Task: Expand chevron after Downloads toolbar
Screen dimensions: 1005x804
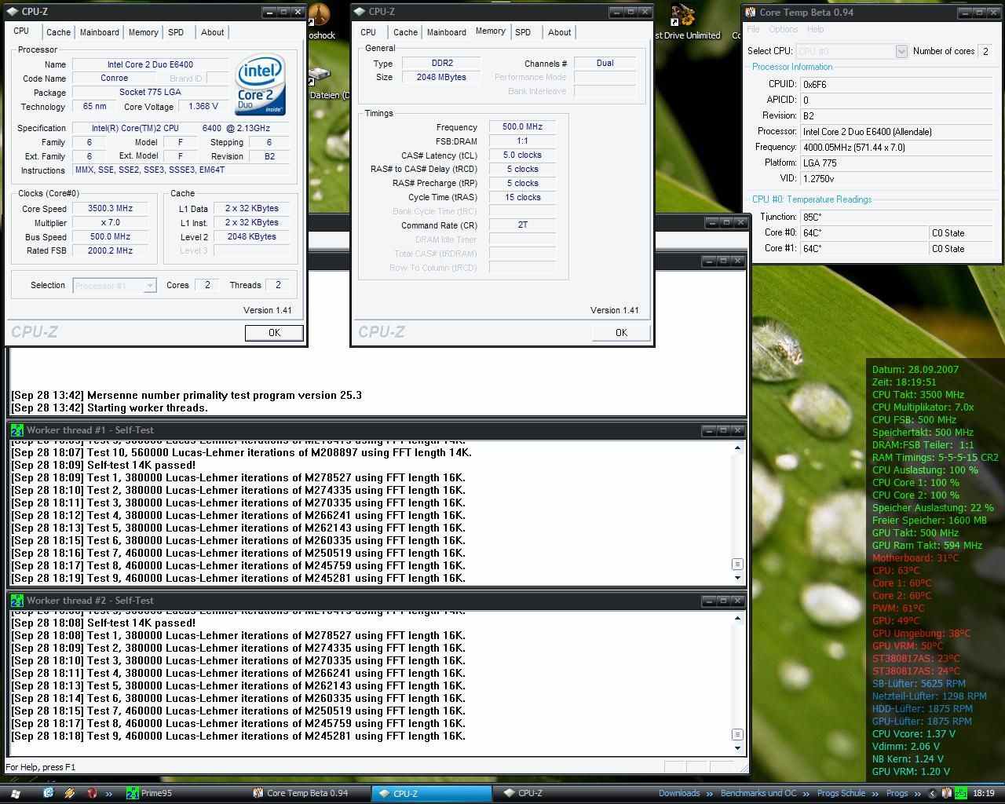Action: coord(710,794)
